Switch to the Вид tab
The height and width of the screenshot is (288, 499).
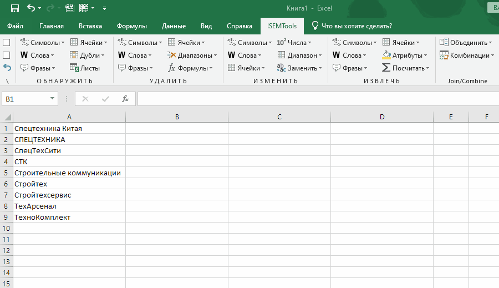pyautogui.click(x=206, y=26)
